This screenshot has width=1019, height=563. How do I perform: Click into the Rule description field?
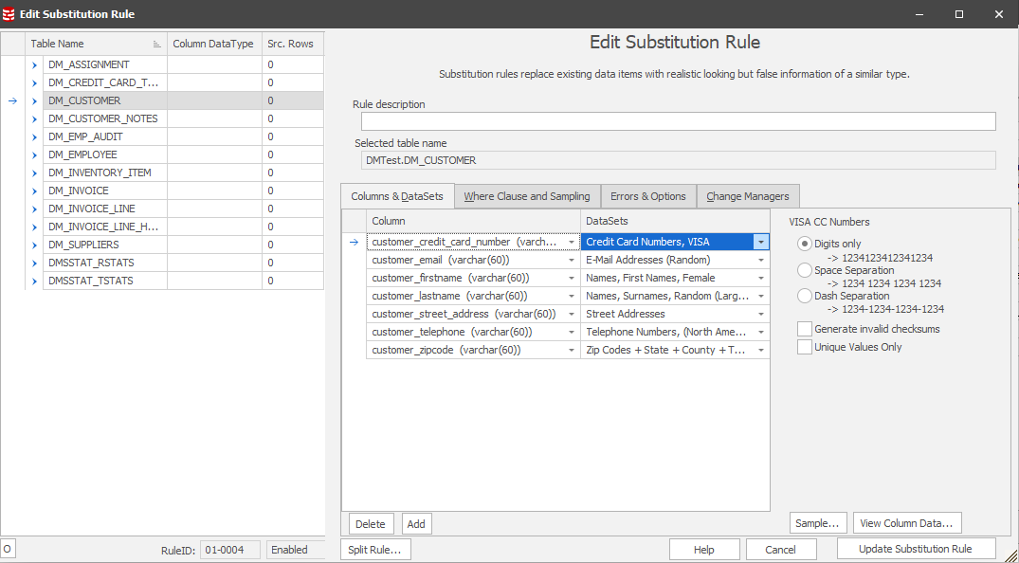pyautogui.click(x=678, y=121)
